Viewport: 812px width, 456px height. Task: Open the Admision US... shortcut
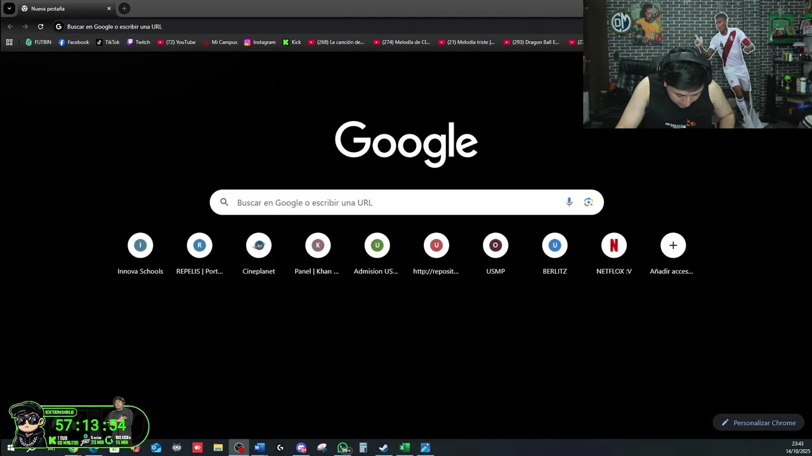(377, 255)
